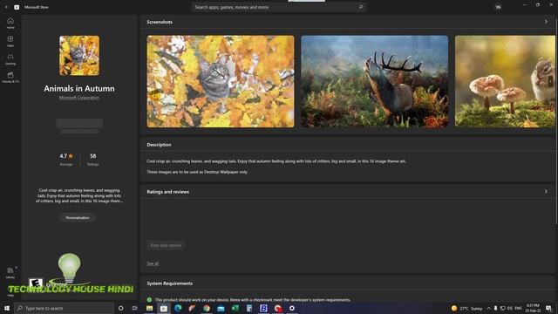This screenshot has height=314, width=558.
Task: Expand the Screenshots section chevron
Action: point(546,22)
